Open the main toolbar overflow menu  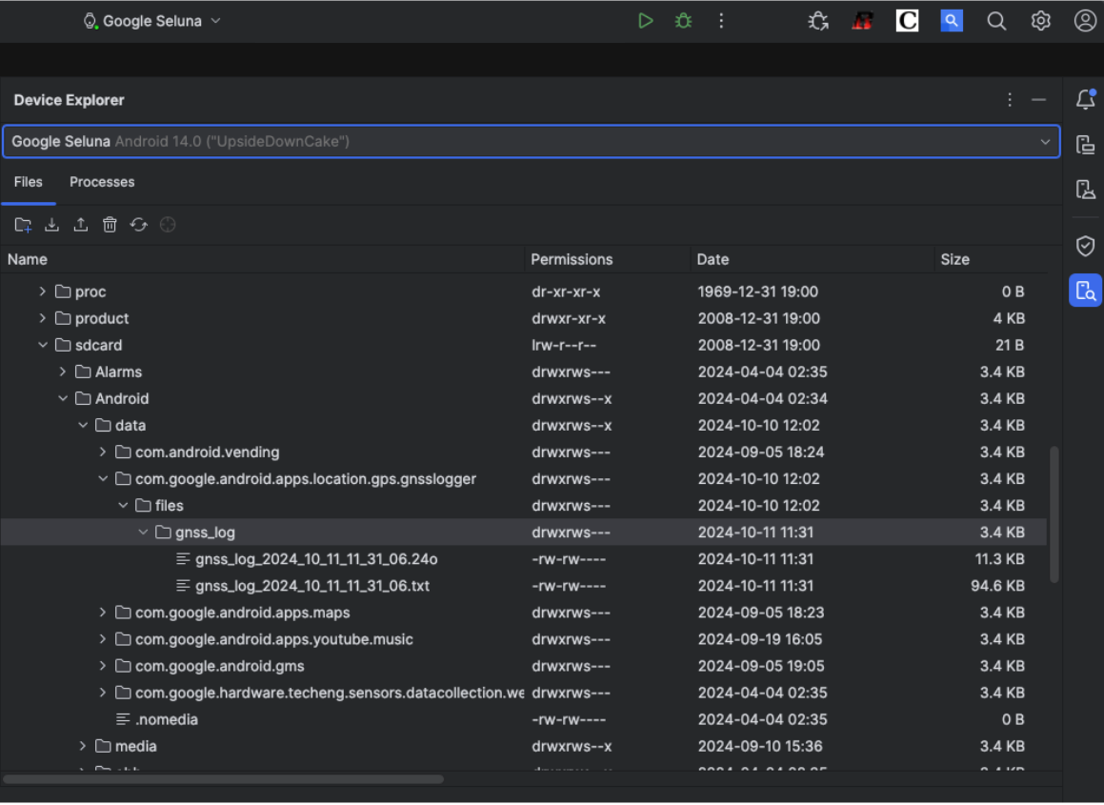721,20
